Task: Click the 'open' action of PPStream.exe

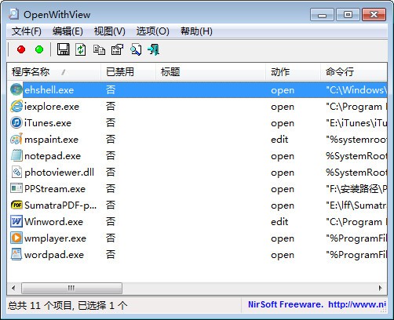Action: pyautogui.click(x=283, y=189)
